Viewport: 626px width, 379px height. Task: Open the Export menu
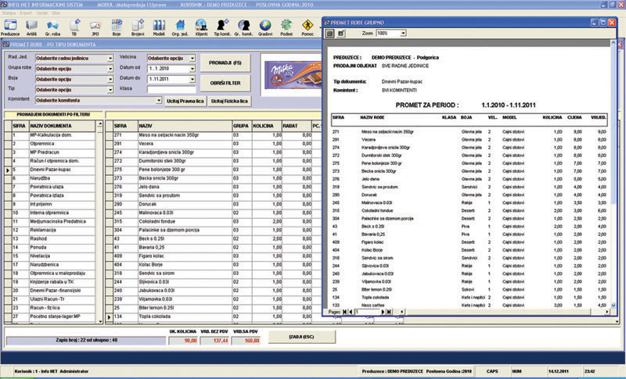[x=26, y=13]
